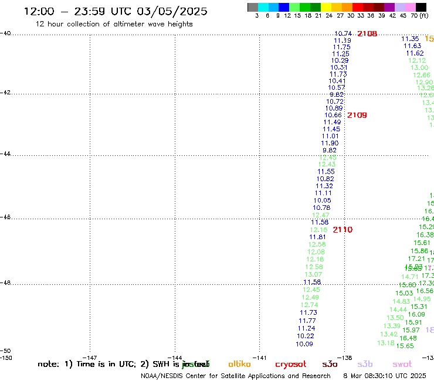Image resolution: width=434 pixels, height=381 pixels.
Task: Select the wave height value 10.05
Action: (x=322, y=200)
